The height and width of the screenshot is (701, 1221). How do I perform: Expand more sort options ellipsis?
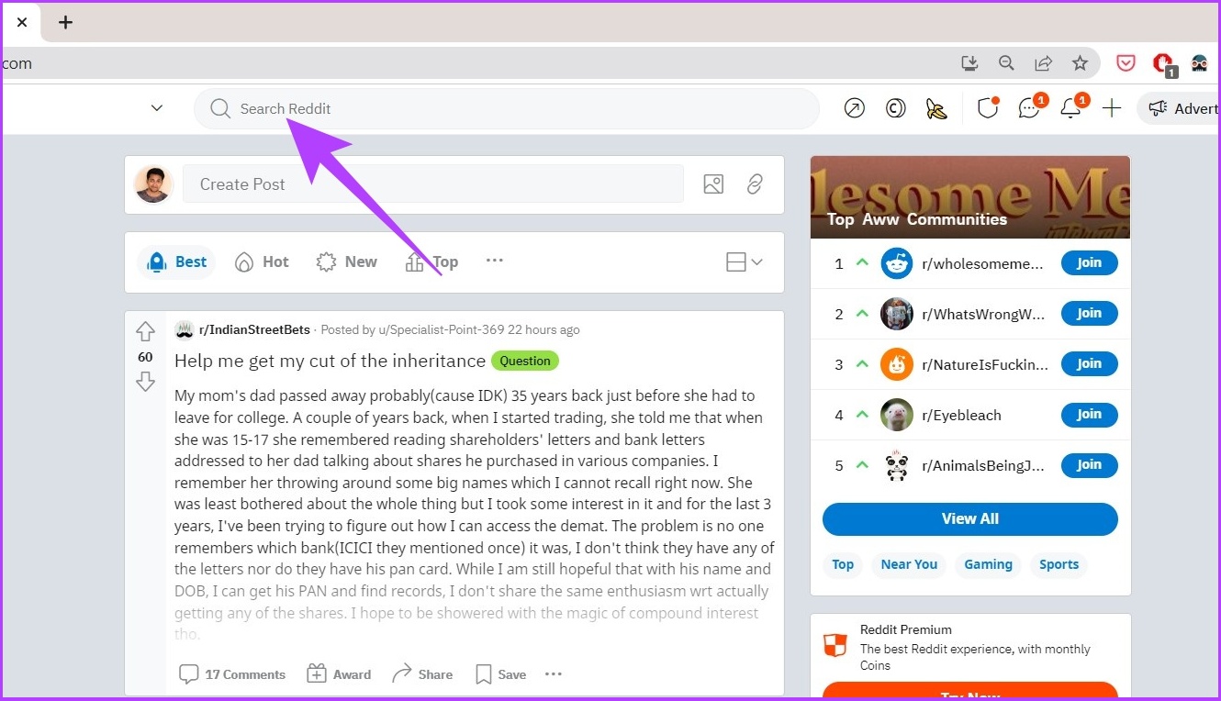coord(495,261)
